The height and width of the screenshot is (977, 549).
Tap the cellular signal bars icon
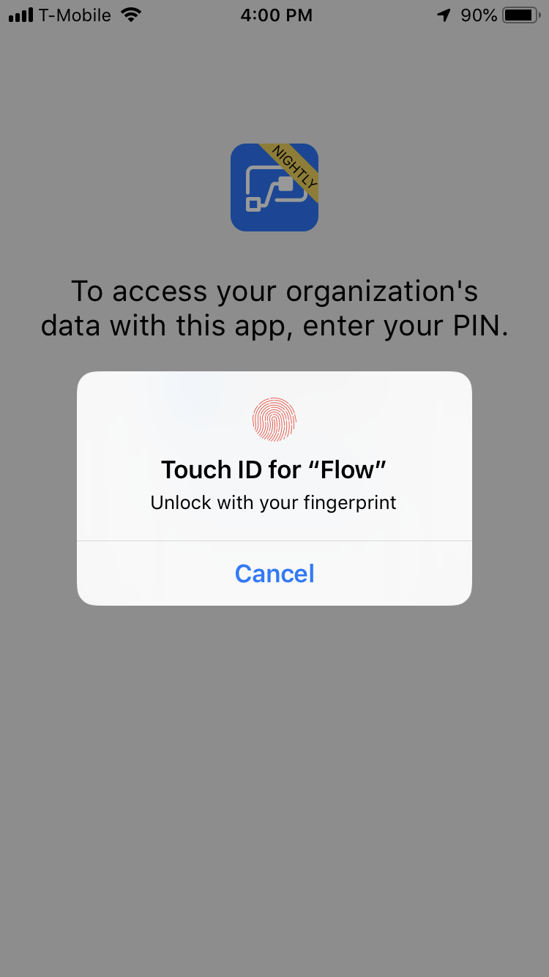(x=21, y=15)
